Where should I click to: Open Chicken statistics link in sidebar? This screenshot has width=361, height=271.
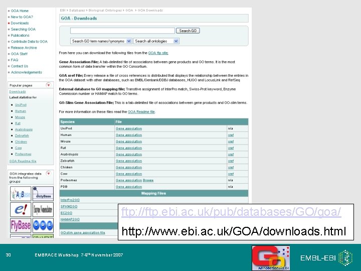21,142
